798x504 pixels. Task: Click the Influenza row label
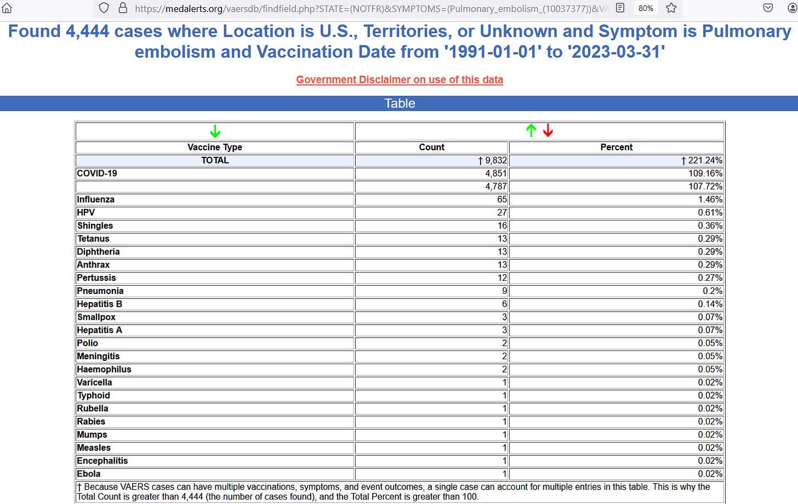(96, 200)
